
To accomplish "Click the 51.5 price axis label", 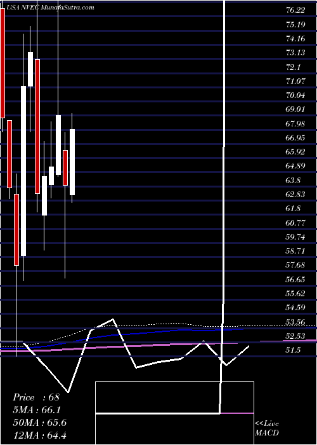I will tap(294, 350).
